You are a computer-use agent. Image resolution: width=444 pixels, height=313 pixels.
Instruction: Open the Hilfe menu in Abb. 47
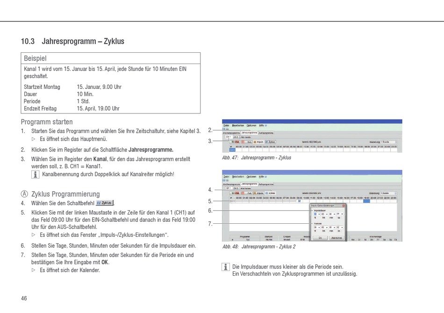(x=261, y=125)
